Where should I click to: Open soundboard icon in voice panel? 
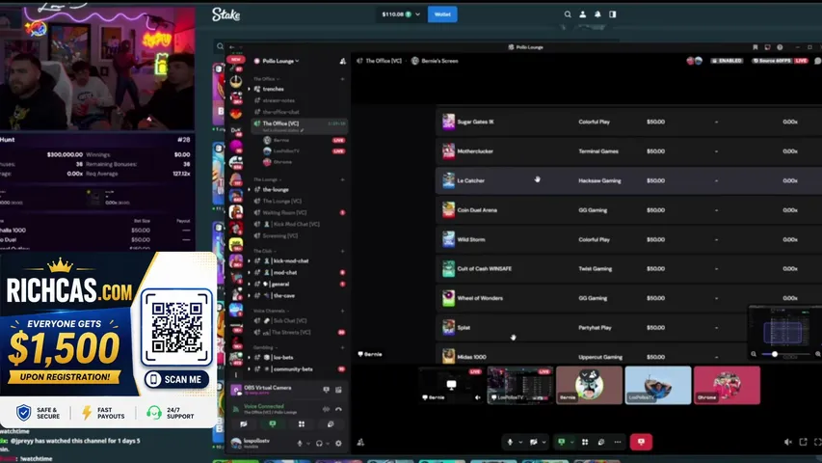coord(331,424)
